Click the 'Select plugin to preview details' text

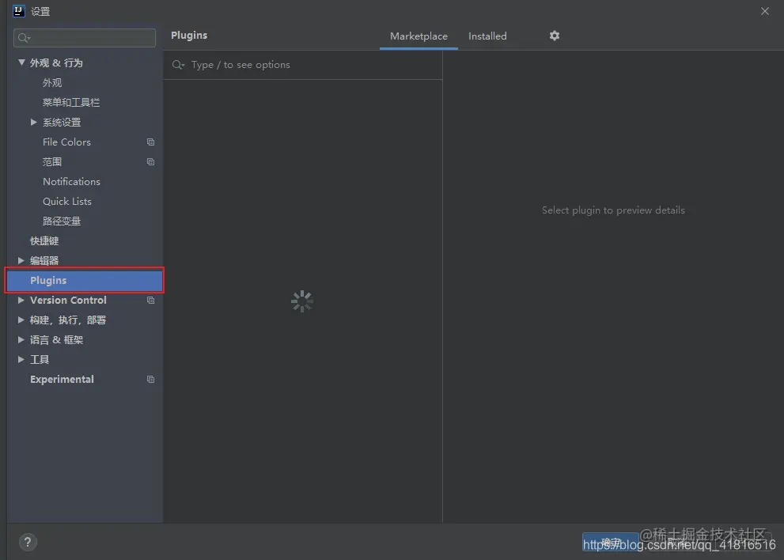[x=613, y=210]
